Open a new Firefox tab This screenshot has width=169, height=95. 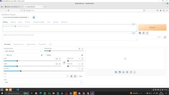(x=45, y=7)
